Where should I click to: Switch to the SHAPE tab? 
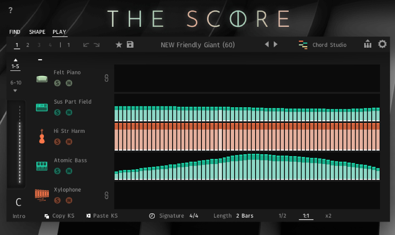(37, 32)
